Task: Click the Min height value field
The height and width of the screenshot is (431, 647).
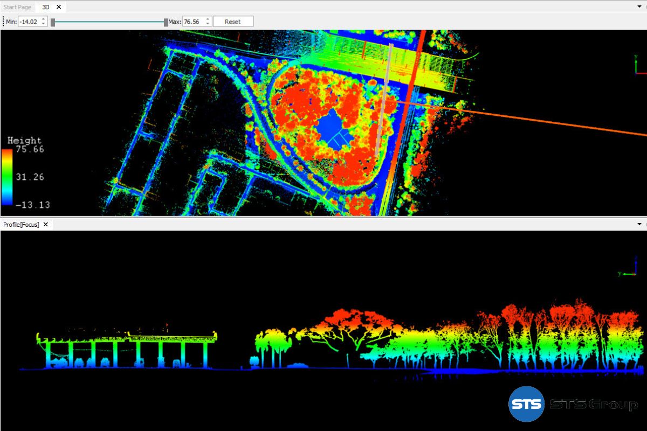Action: (29, 22)
